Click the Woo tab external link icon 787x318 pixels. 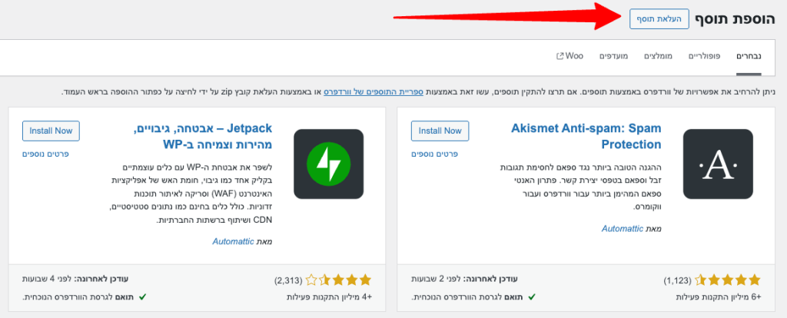[558, 57]
